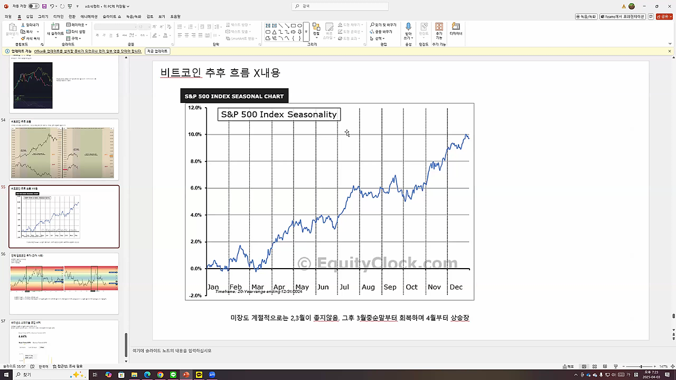Open the 선택 (Select) dropdown in the editing group
The width and height of the screenshot is (676, 380).
377,39
